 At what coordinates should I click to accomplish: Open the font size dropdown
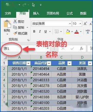click(x=80, y=23)
